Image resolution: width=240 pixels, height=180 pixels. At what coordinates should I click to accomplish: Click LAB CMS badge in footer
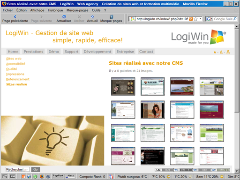pos(164,170)
